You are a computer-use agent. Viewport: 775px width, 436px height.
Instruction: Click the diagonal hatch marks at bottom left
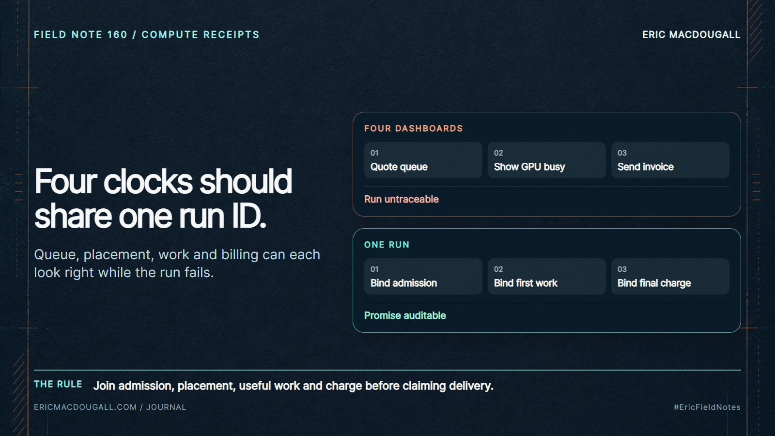click(19, 393)
